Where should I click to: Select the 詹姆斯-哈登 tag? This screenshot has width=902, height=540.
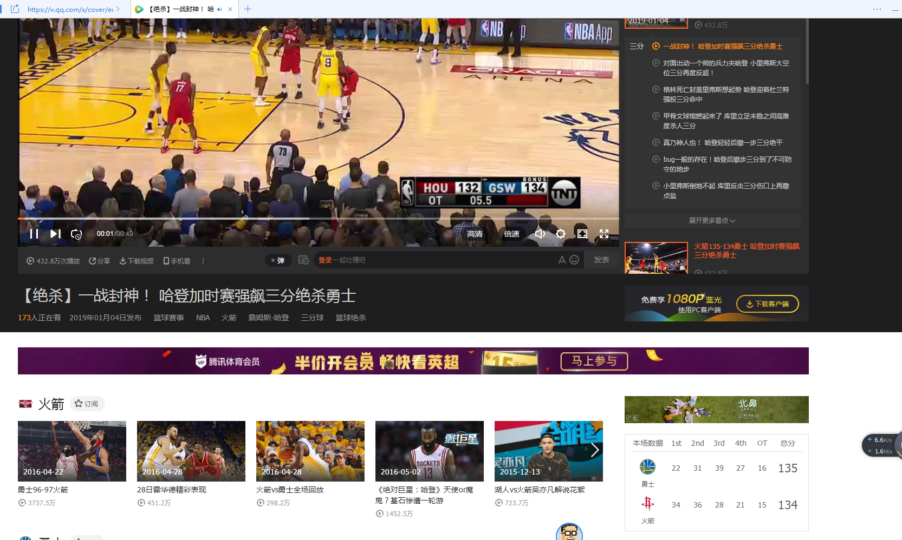tap(269, 318)
